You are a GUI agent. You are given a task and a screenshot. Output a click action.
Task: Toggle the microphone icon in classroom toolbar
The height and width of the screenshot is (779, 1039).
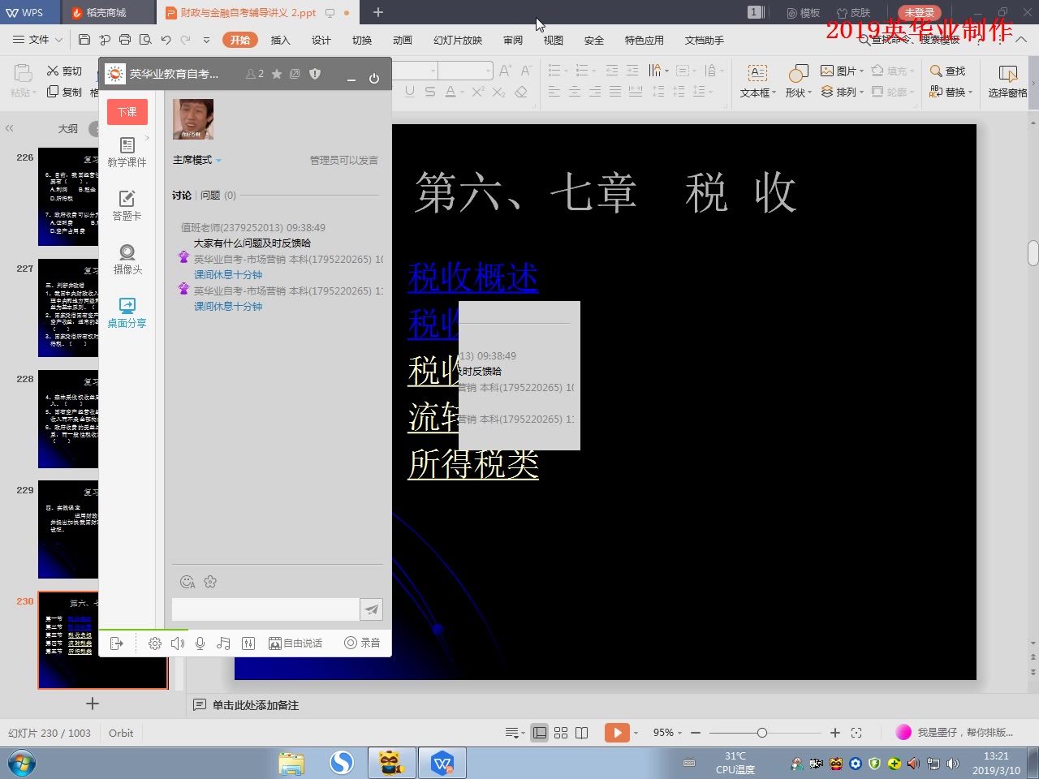click(200, 643)
